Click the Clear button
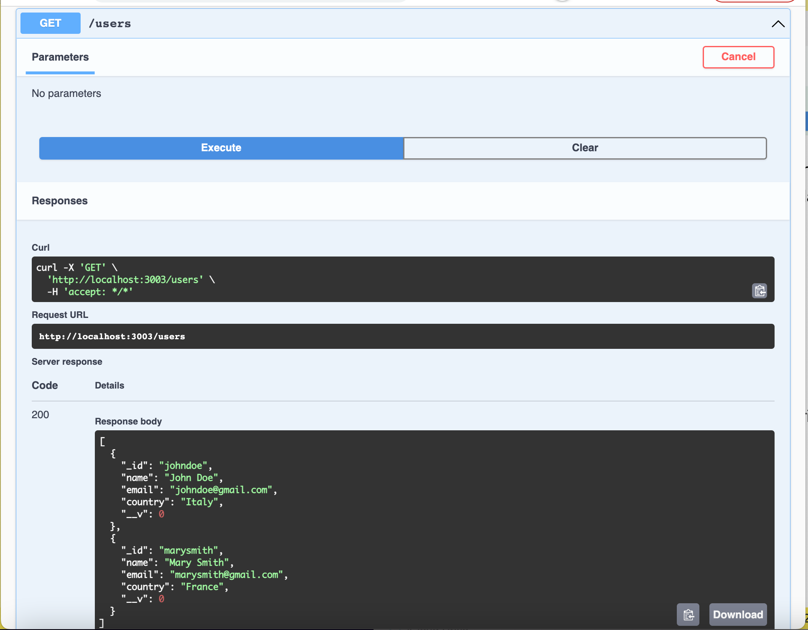This screenshot has height=630, width=808. pyautogui.click(x=585, y=148)
